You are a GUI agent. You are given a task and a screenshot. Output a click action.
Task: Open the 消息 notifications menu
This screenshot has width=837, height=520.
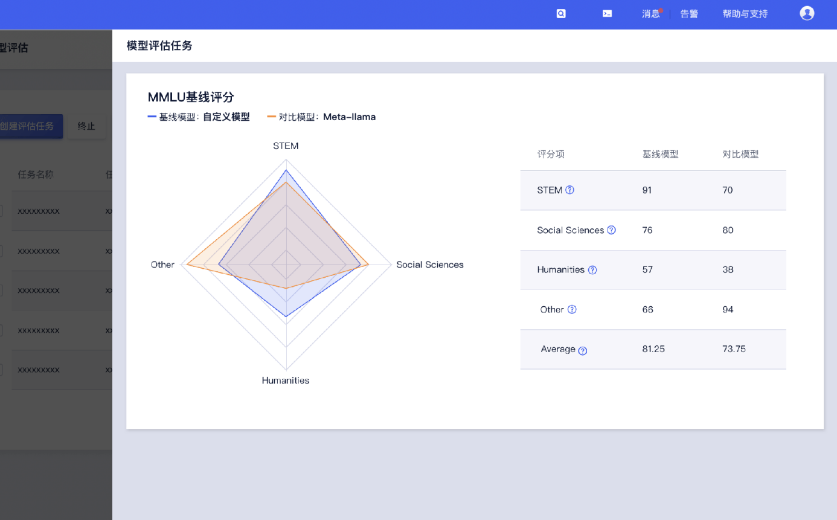click(650, 13)
